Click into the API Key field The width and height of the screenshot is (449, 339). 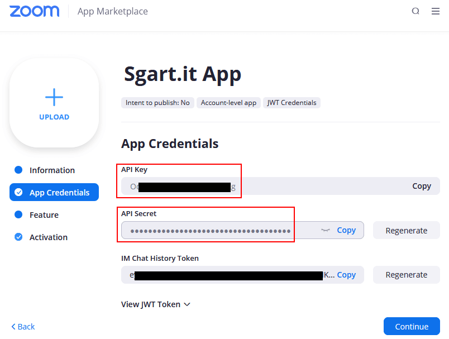coord(280,186)
